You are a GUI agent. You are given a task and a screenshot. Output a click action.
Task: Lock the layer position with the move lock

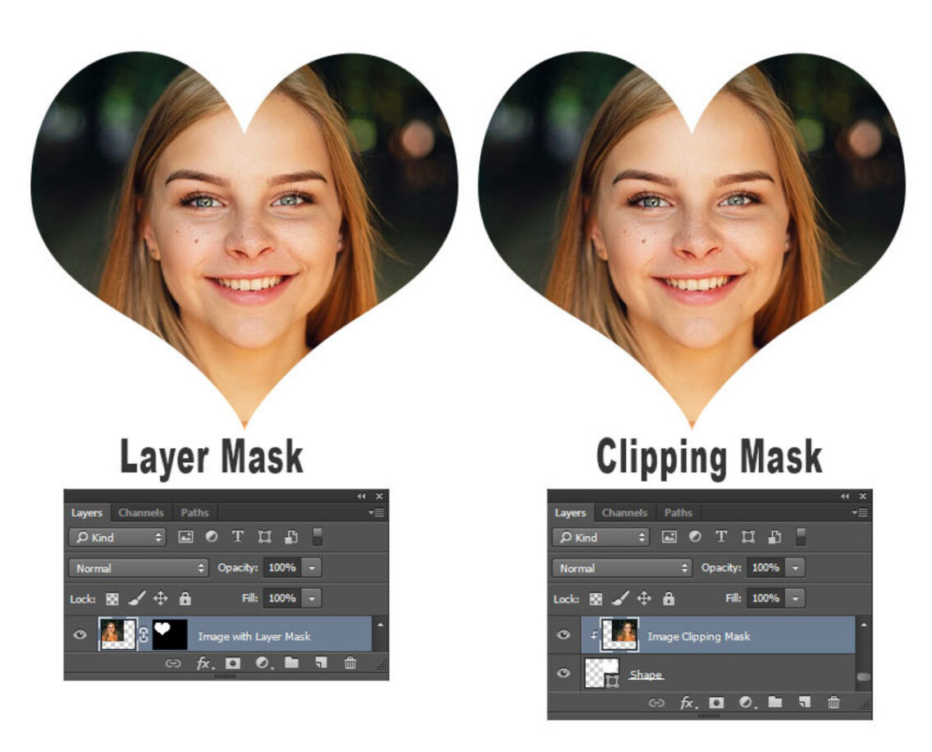pyautogui.click(x=160, y=598)
